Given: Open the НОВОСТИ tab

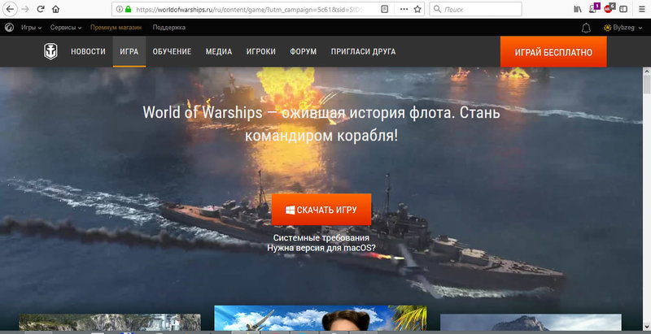Looking at the screenshot, I should click(88, 52).
